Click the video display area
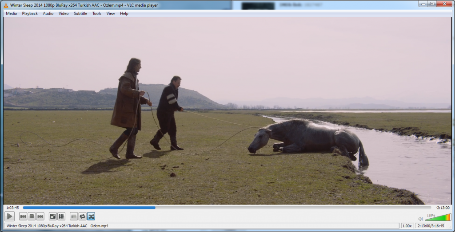Viewport: 455px width, 232px height. coord(227,111)
